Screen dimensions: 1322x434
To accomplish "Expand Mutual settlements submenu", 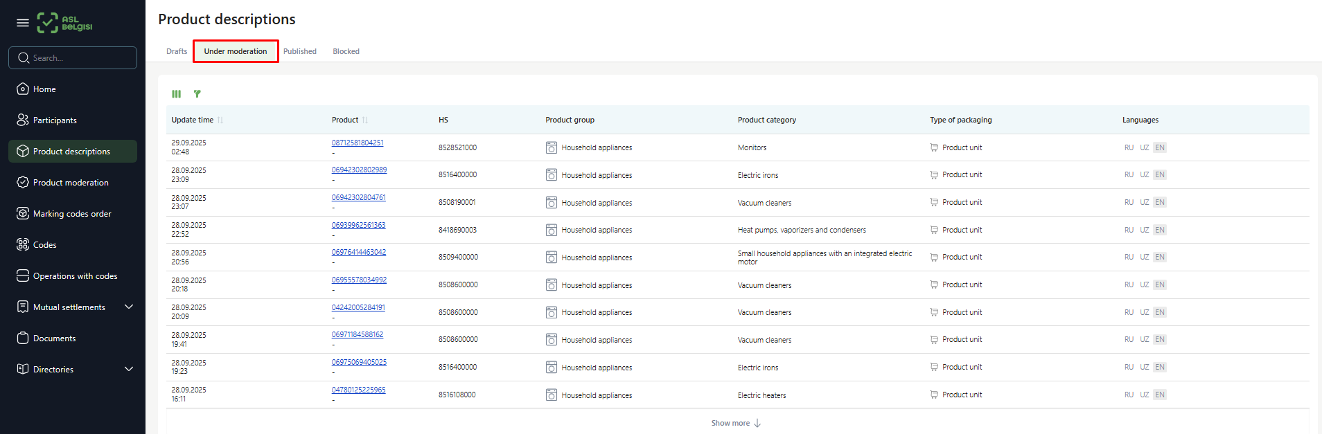I will click(x=129, y=307).
